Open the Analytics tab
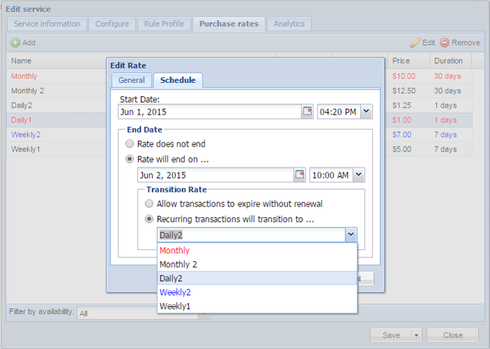This screenshot has height=349, width=490. (289, 24)
